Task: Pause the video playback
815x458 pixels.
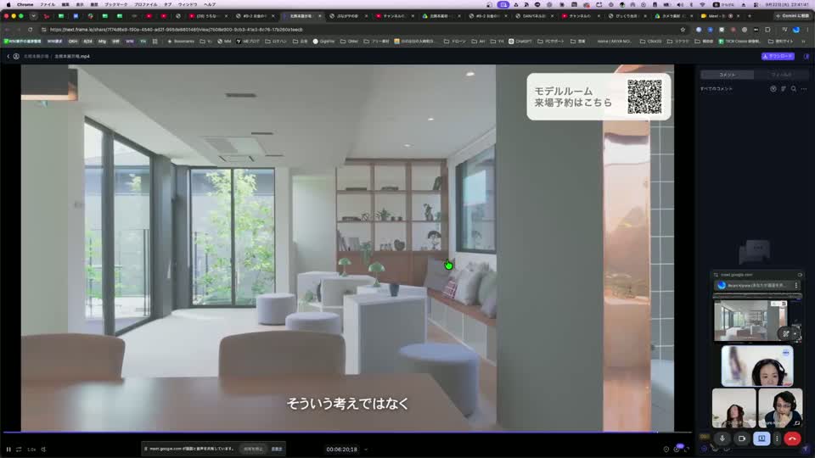Action: (8, 450)
